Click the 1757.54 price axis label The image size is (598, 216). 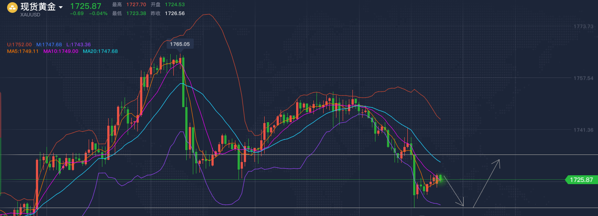583,78
